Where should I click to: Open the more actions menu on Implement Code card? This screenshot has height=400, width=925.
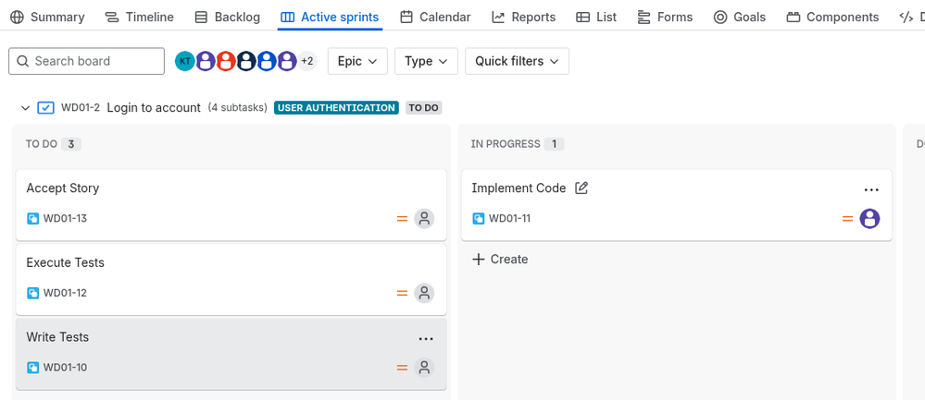click(x=870, y=189)
